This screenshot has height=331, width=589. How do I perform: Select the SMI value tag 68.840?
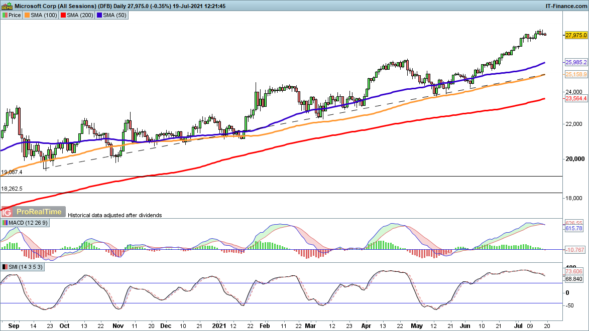(574, 279)
